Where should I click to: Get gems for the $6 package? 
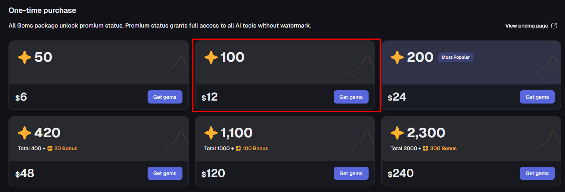coord(165,97)
